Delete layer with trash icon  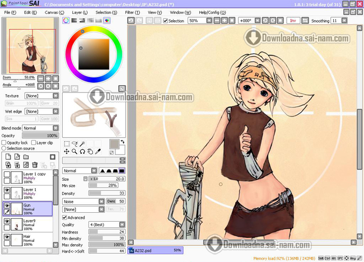click(35, 165)
